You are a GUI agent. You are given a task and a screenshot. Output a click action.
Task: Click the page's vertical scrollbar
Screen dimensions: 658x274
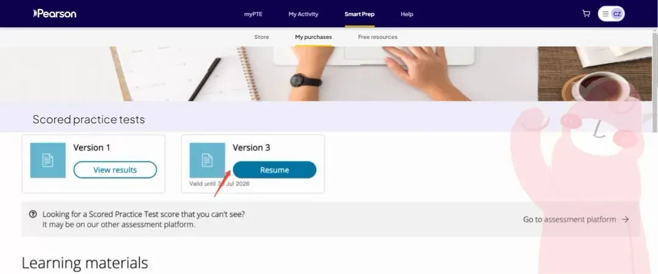click(x=655, y=80)
